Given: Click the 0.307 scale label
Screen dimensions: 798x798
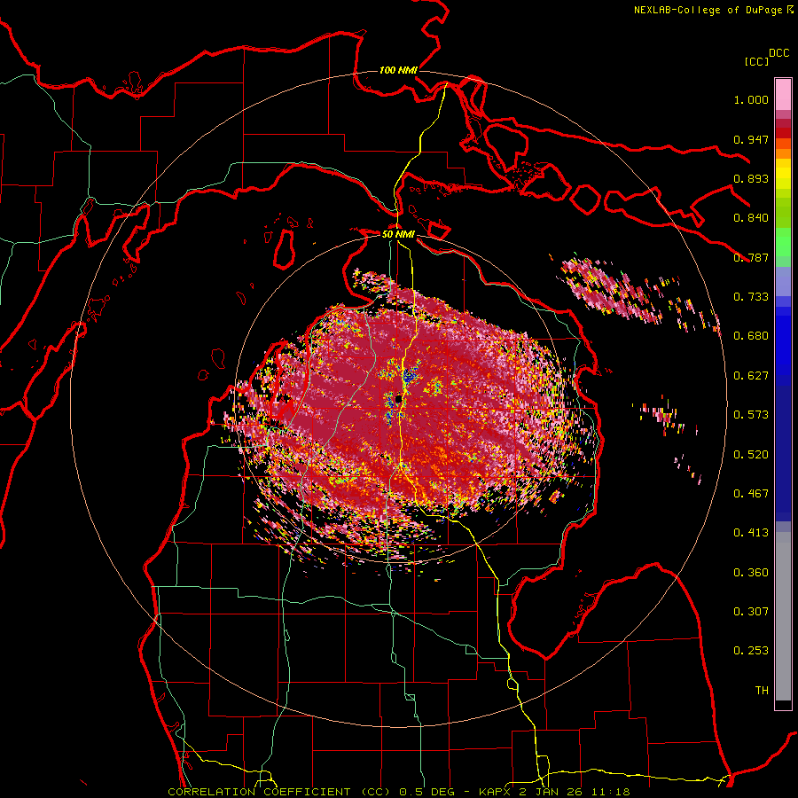Looking at the screenshot, I should click(751, 612).
